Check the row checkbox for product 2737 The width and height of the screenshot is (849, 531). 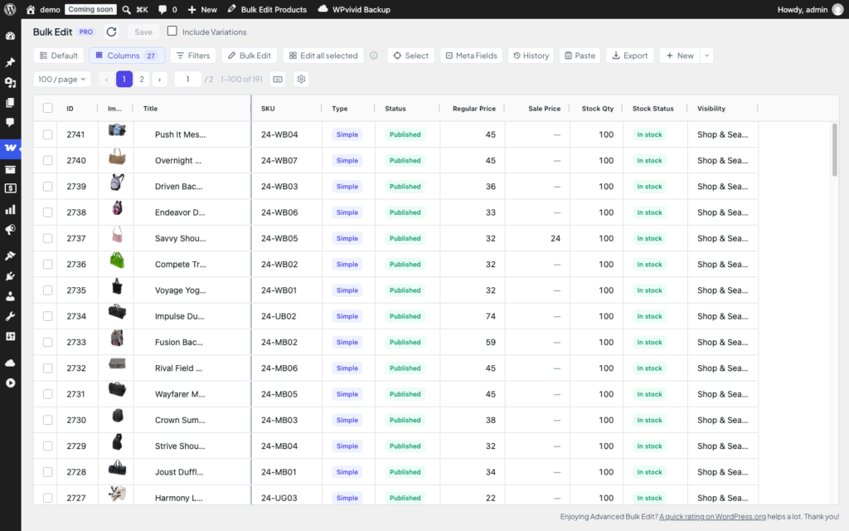pyautogui.click(x=47, y=238)
